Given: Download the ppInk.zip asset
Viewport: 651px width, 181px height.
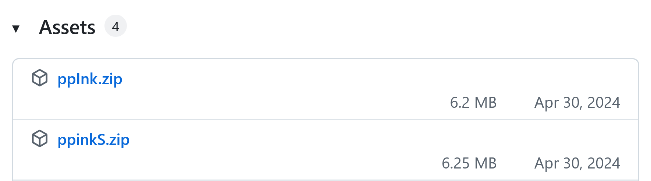Looking at the screenshot, I should coord(90,79).
